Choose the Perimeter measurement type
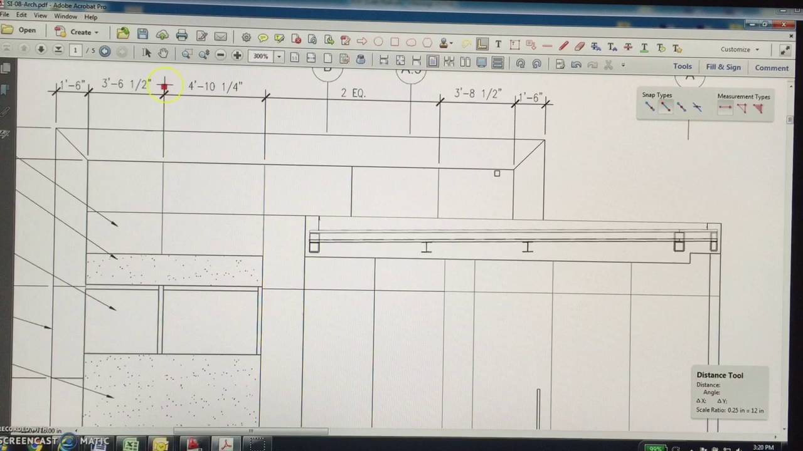This screenshot has width=803, height=451. click(742, 108)
